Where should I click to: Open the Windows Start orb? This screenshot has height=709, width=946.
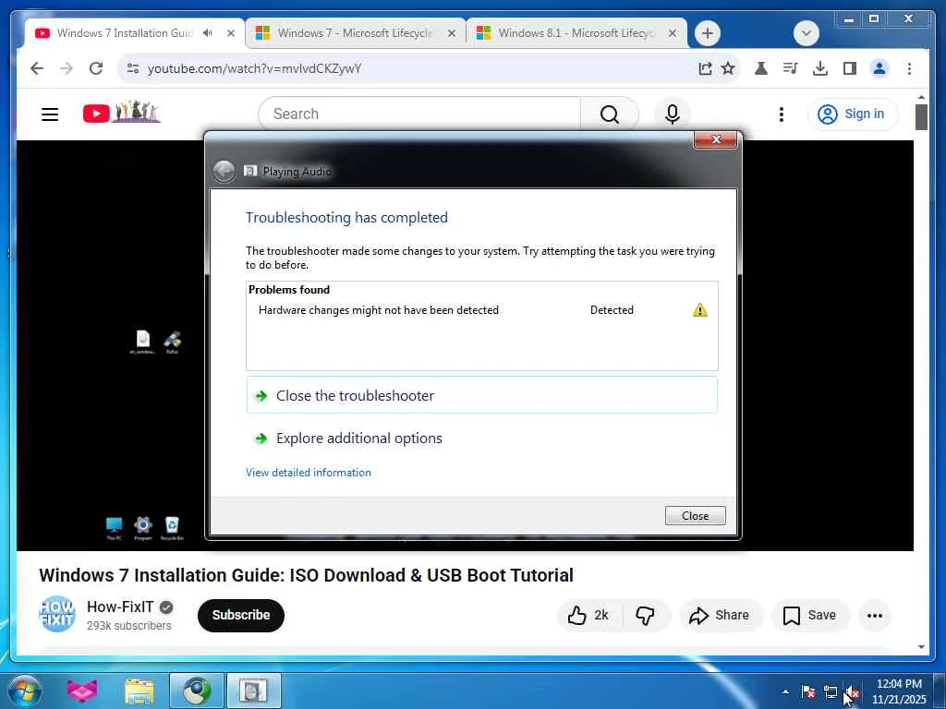(24, 691)
